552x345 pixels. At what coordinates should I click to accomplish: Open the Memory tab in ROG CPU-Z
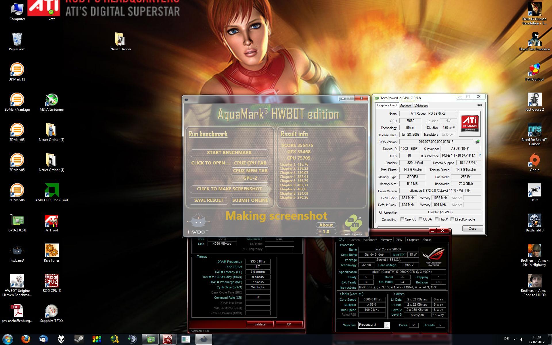click(386, 240)
